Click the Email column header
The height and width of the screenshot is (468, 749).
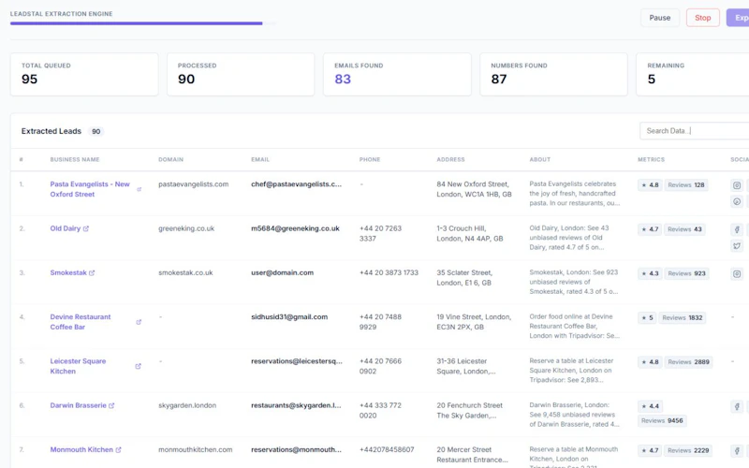pos(260,159)
